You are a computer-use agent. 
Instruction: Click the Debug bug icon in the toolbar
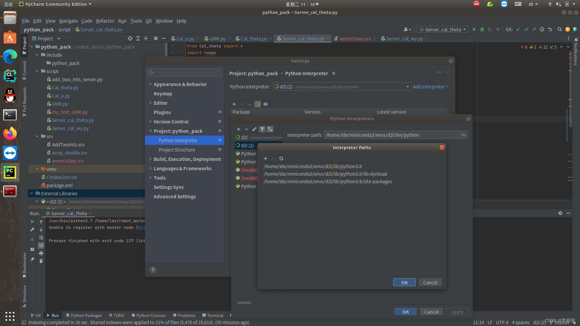[482, 29]
